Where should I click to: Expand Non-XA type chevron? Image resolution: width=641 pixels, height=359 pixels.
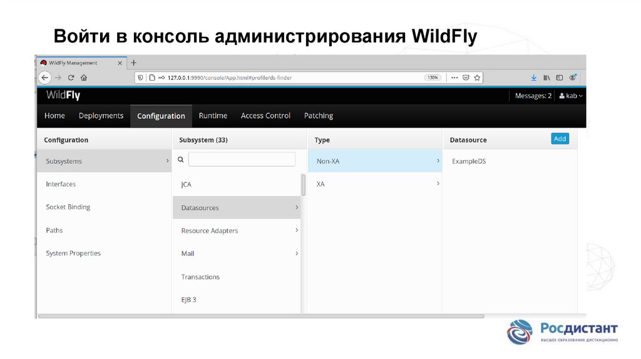click(438, 161)
